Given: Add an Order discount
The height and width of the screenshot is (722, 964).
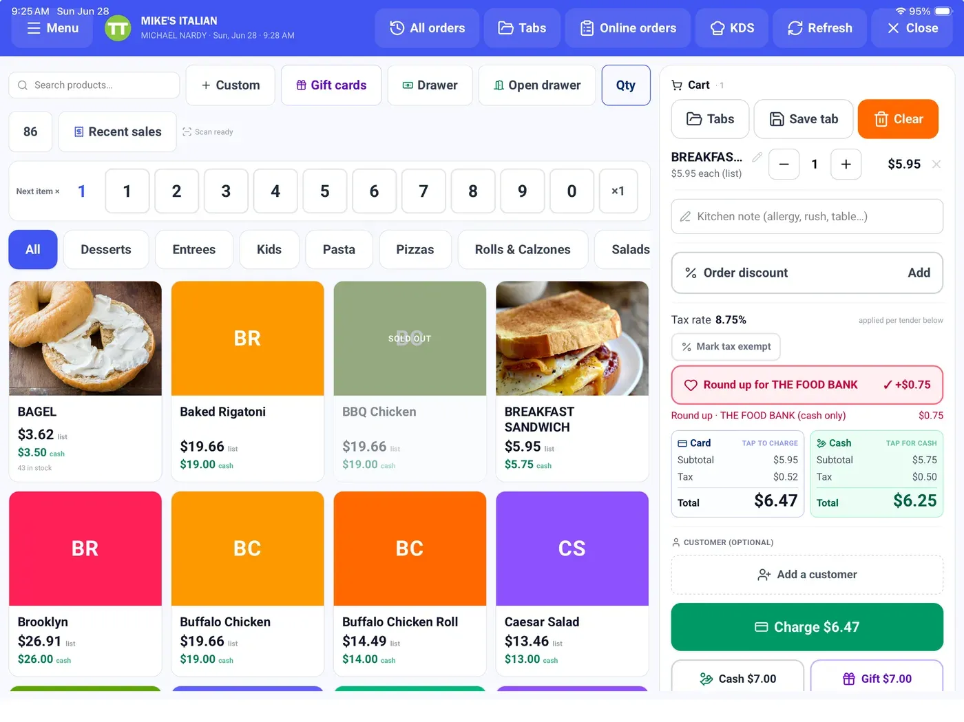Looking at the screenshot, I should click(807, 273).
